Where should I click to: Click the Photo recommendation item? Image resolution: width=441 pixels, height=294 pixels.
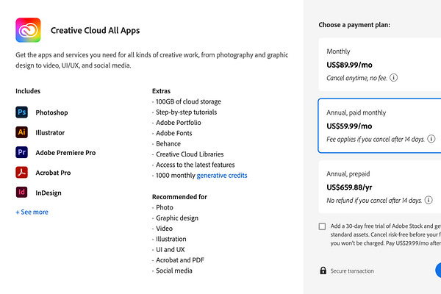[165, 207]
